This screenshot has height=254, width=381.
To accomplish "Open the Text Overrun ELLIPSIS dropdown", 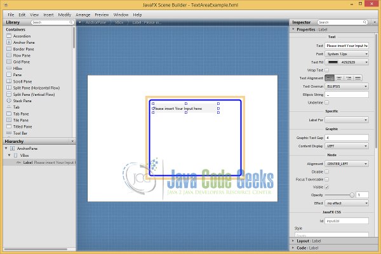I will pyautogui.click(x=347, y=86).
